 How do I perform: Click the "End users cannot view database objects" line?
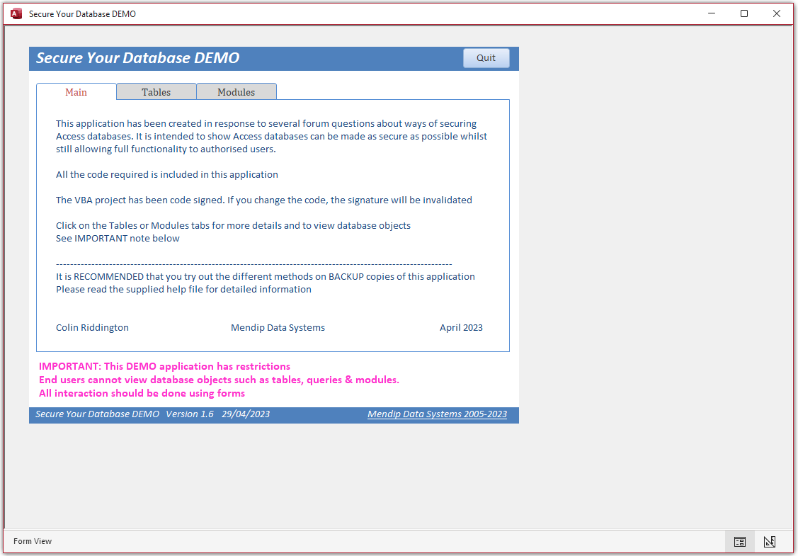coord(219,380)
